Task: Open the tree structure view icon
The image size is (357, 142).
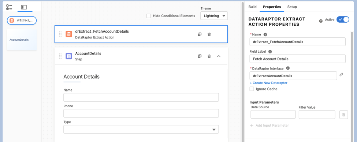Action: pyautogui.click(x=9, y=7)
